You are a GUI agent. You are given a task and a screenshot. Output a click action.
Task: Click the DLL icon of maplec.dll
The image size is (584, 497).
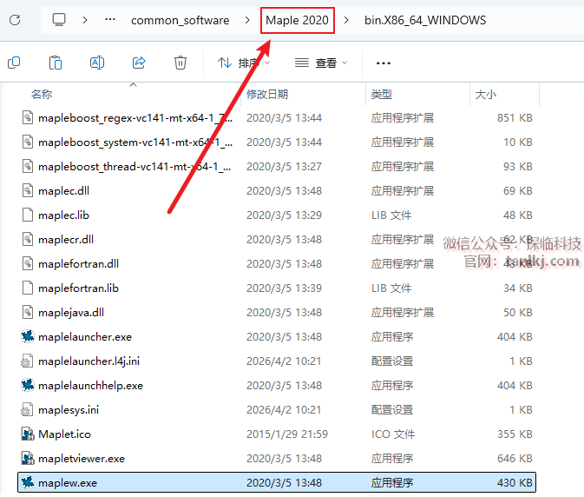(x=28, y=190)
